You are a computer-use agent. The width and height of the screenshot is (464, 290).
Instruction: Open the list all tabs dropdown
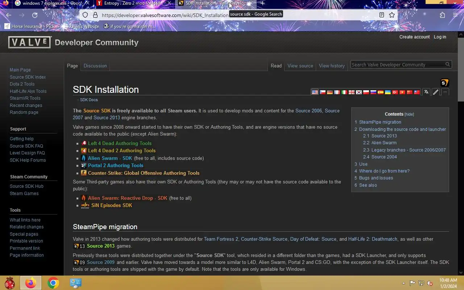click(409, 3)
